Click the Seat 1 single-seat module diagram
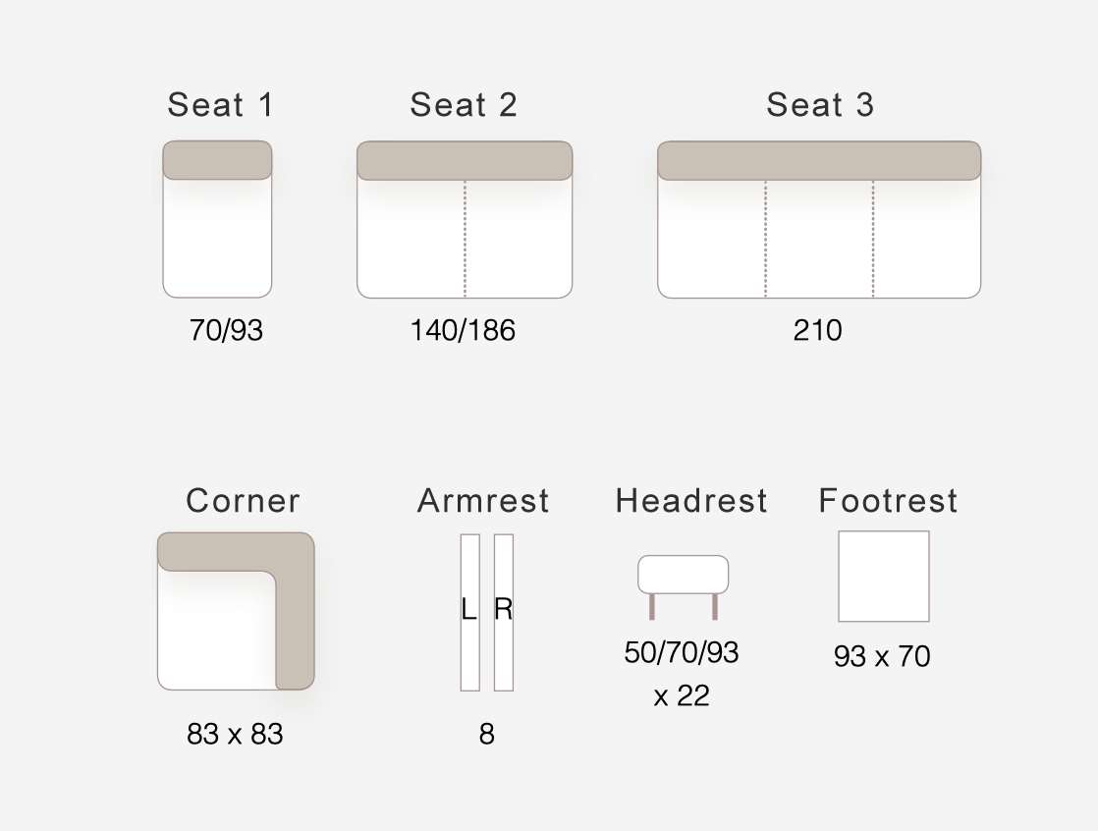The width and height of the screenshot is (1098, 831). [x=217, y=219]
